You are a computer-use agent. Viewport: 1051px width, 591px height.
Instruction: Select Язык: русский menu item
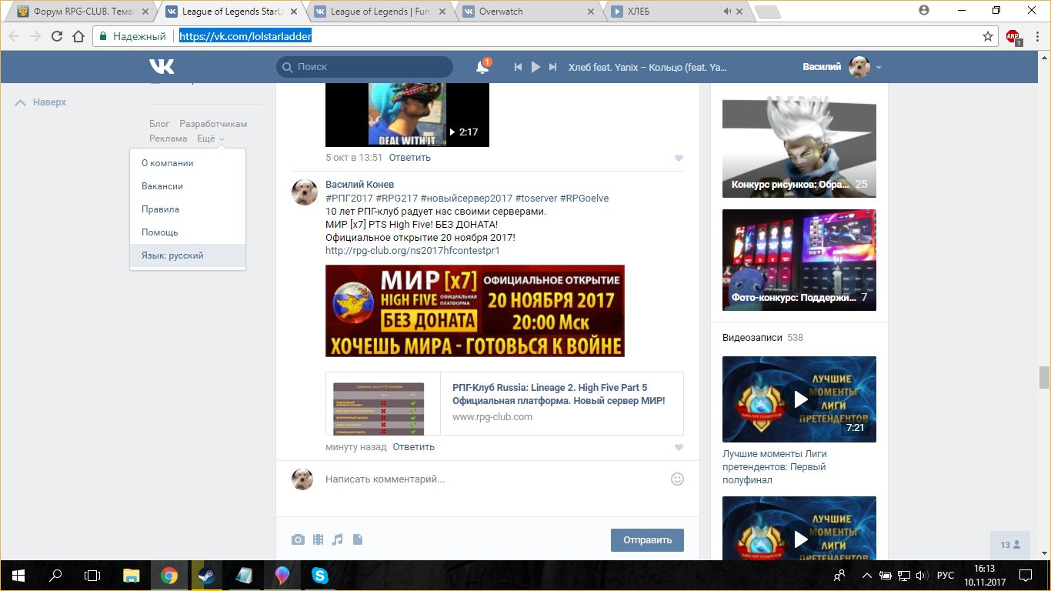188,255
